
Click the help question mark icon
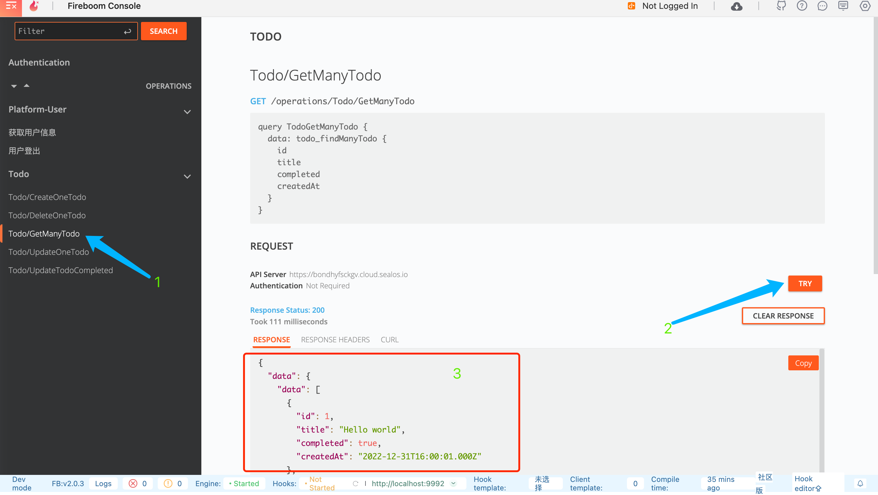coord(802,6)
